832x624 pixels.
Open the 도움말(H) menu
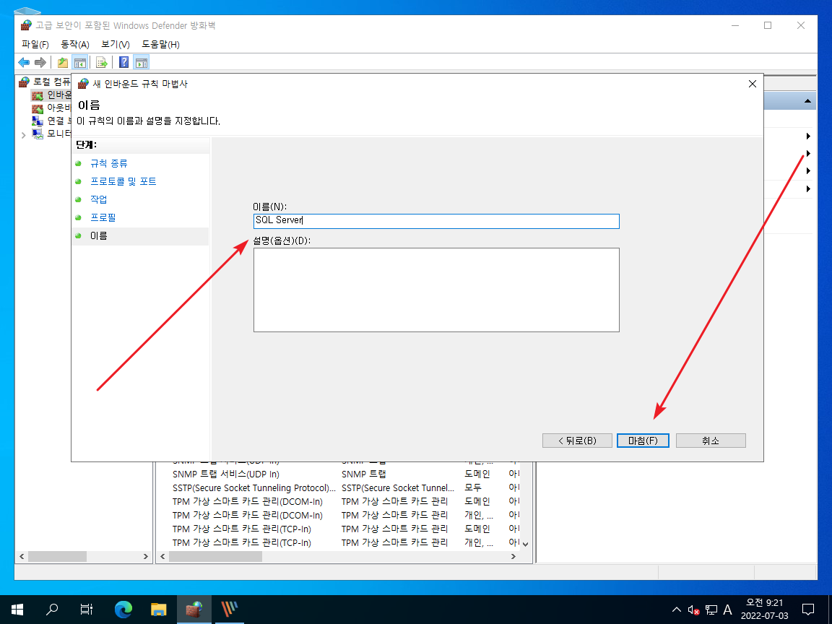[x=160, y=45]
